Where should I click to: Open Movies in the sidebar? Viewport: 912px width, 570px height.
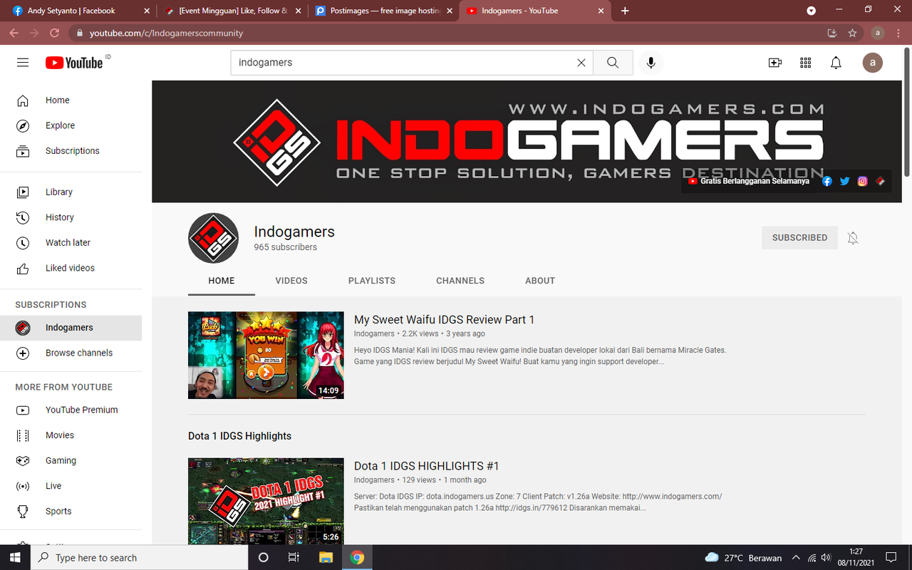tap(71, 435)
